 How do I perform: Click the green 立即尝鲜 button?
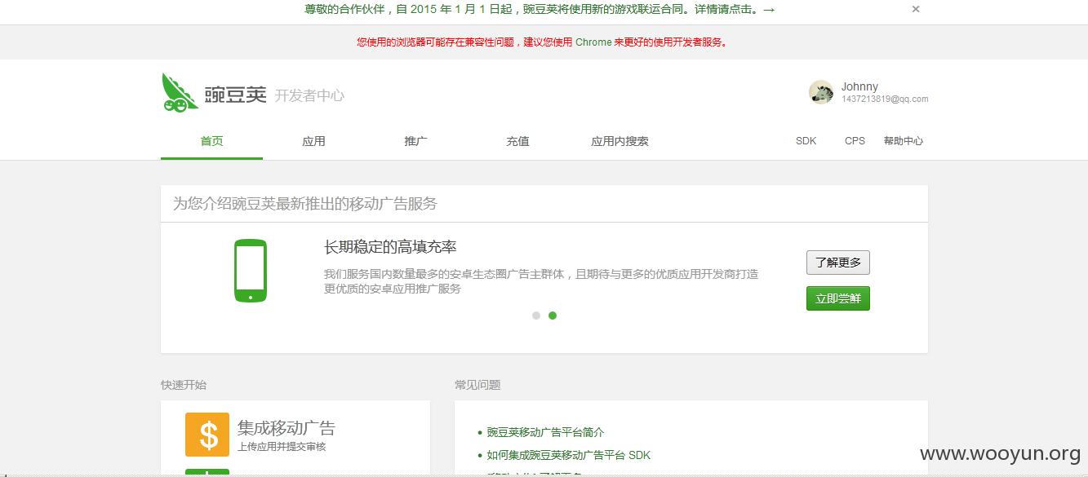[838, 298]
